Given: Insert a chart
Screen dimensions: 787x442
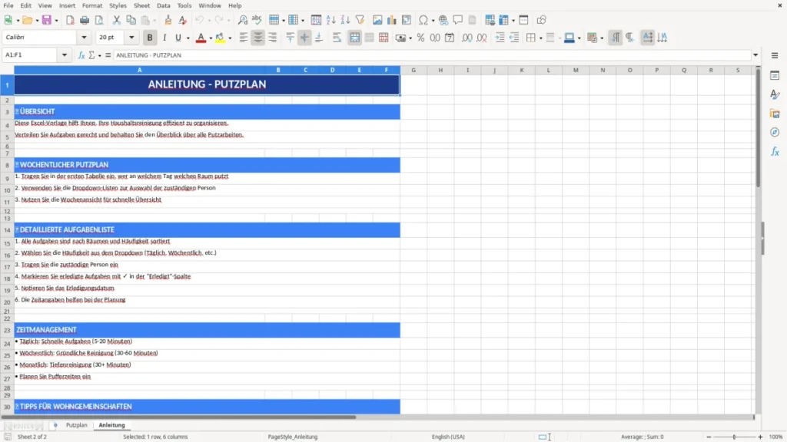Looking at the screenshot, I should pos(392,20).
